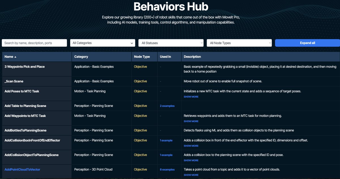Click the Expand all button
This screenshot has width=340, height=179.
307,43
